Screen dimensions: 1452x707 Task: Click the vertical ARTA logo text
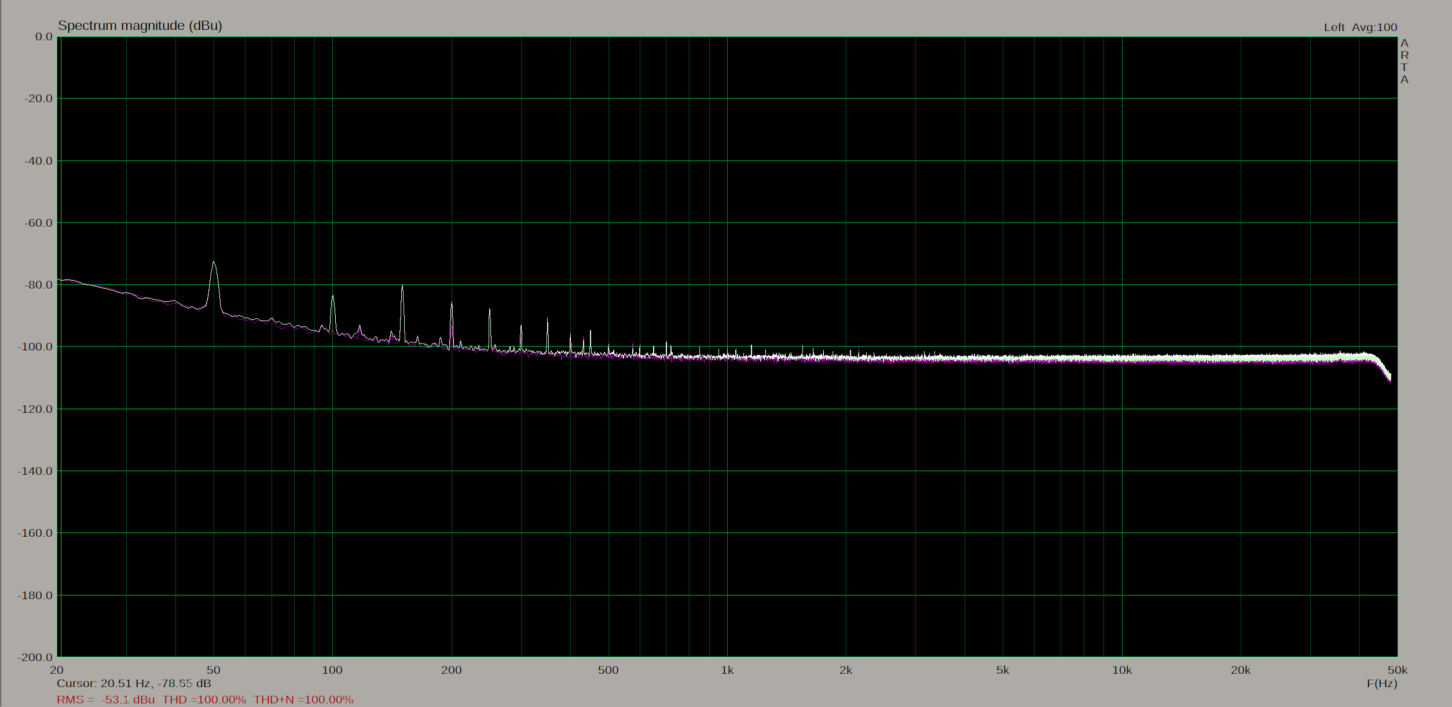pos(1405,61)
